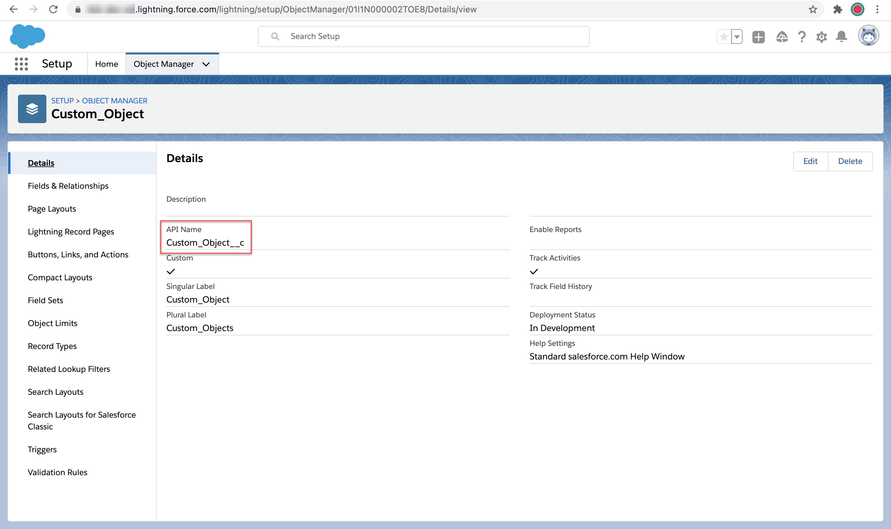Click the Salesforce cloud logo

(28, 37)
